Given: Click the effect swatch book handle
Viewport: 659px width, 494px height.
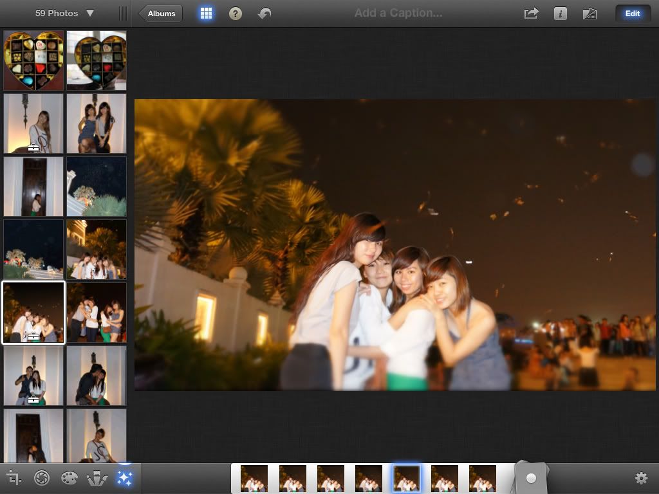Looking at the screenshot, I should click(x=531, y=478).
